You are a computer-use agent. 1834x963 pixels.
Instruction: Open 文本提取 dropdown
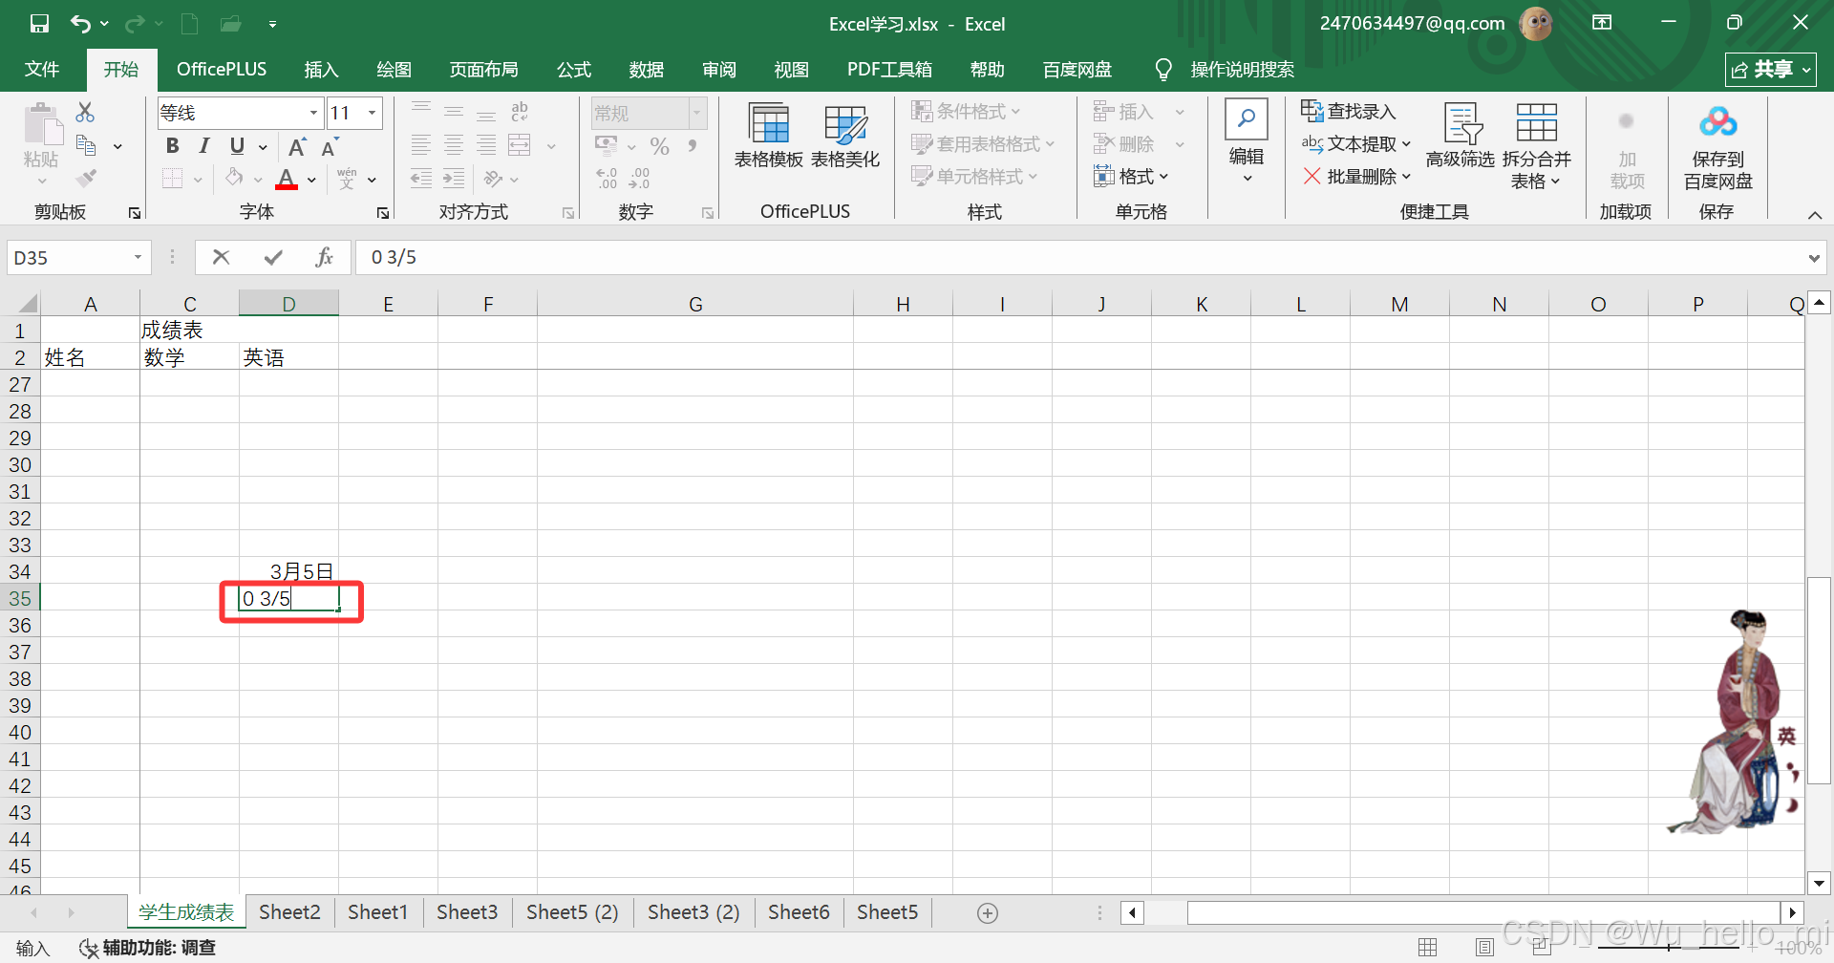(x=1355, y=144)
